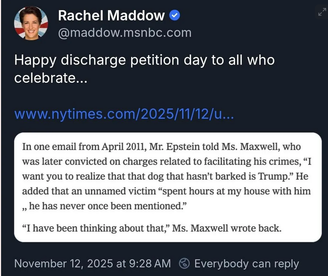This screenshot has width=328, height=276.
Task: Open Rachel Maddow's profile avatar
Action: [31, 23]
